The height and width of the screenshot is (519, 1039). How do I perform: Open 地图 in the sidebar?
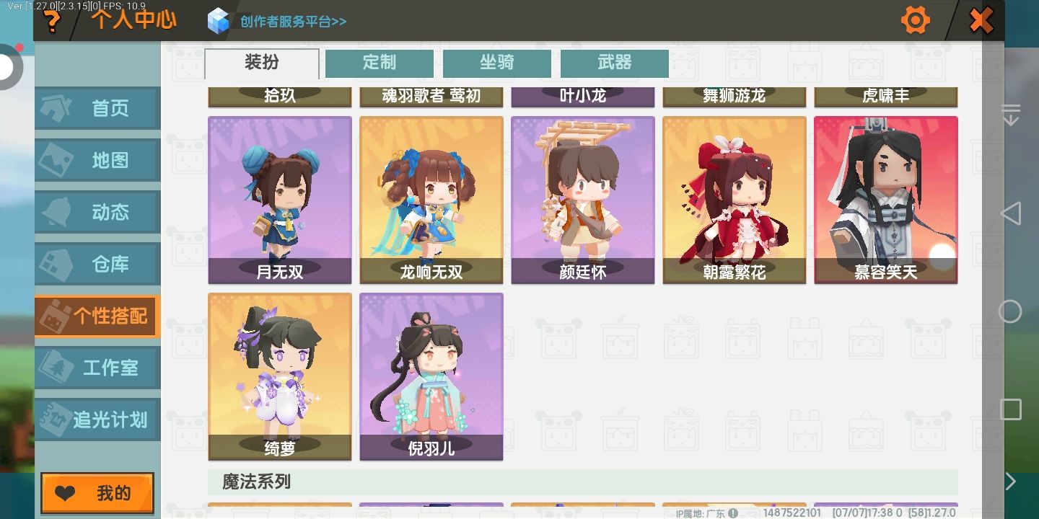point(97,160)
